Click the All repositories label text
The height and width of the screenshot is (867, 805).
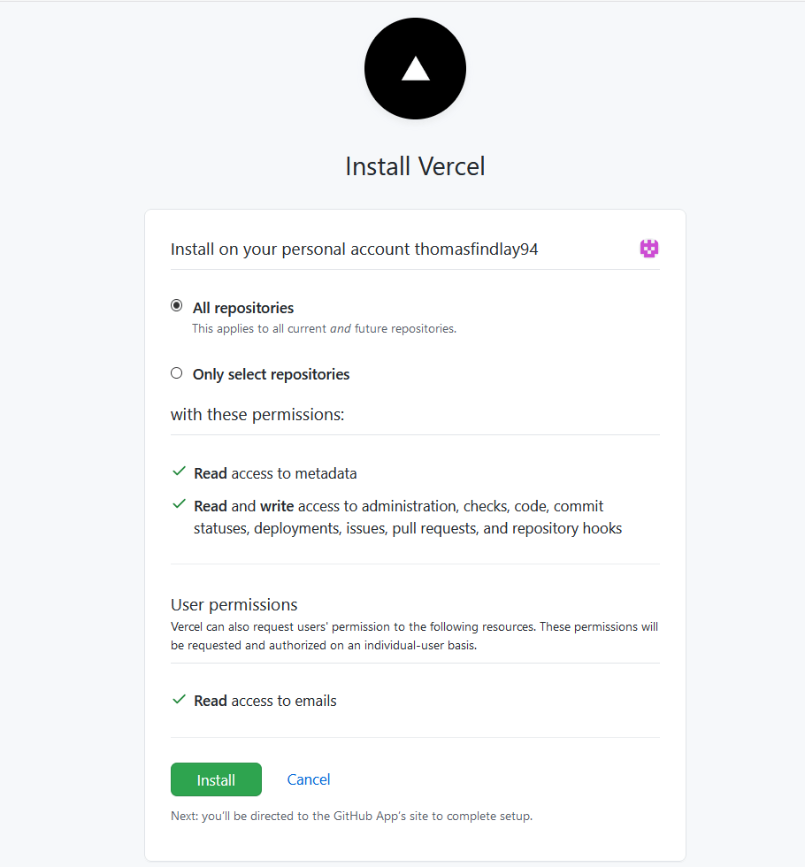243,308
